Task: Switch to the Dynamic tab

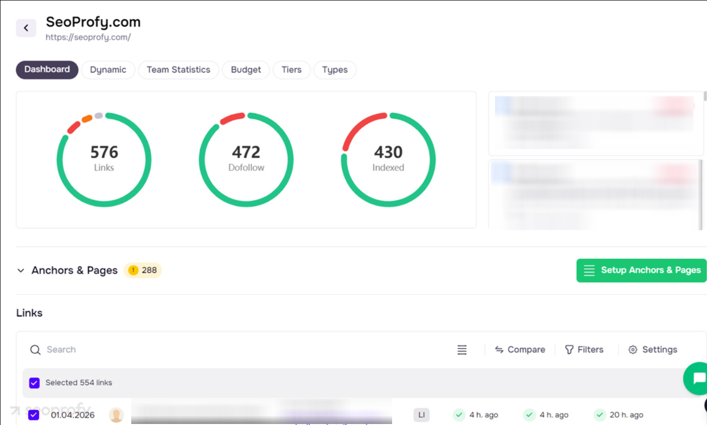Action: pos(108,69)
